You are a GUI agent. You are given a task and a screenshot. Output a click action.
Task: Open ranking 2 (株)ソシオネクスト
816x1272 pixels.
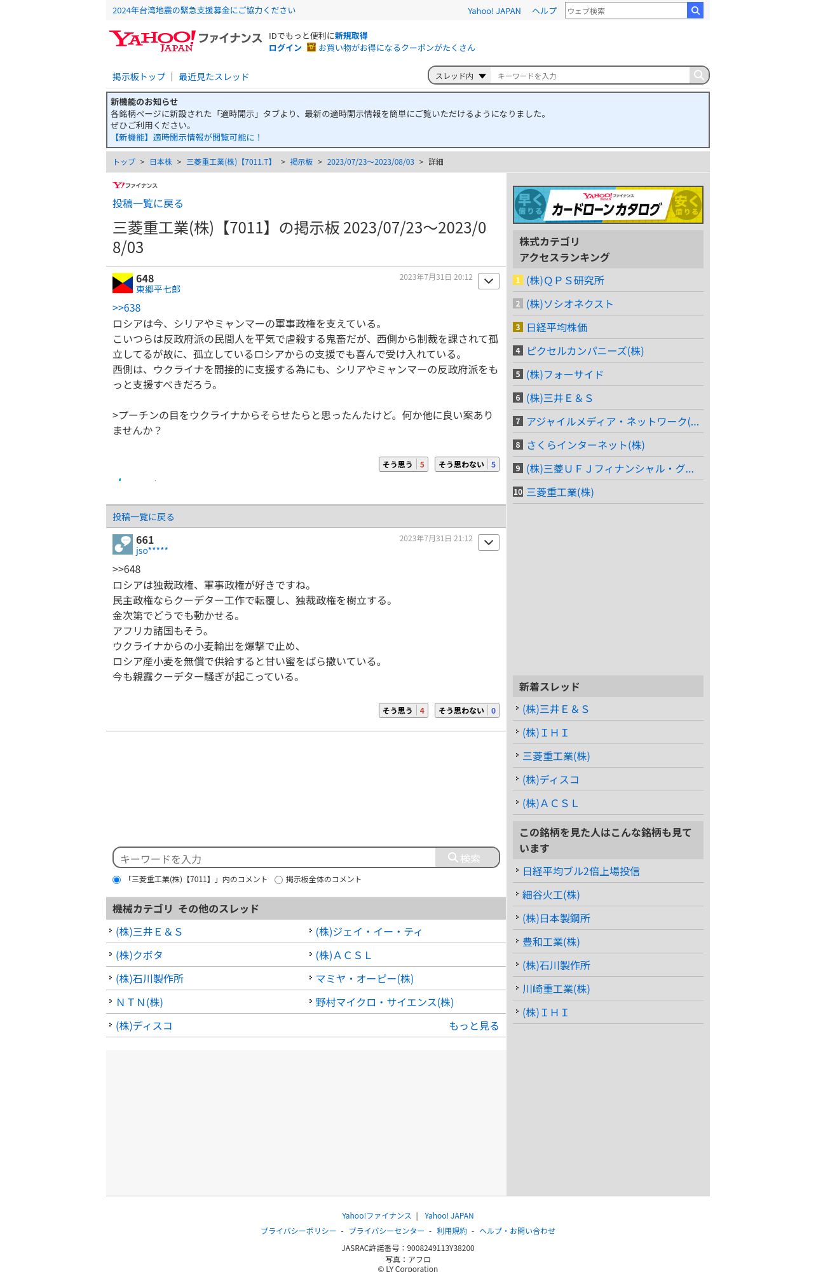pyautogui.click(x=569, y=304)
